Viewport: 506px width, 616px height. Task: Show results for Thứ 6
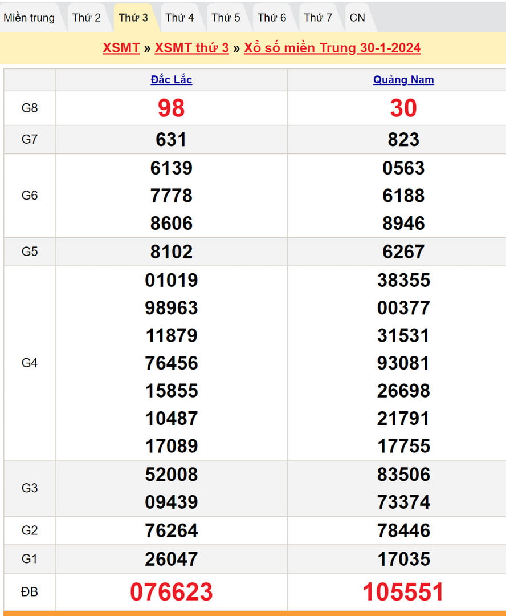pyautogui.click(x=272, y=18)
